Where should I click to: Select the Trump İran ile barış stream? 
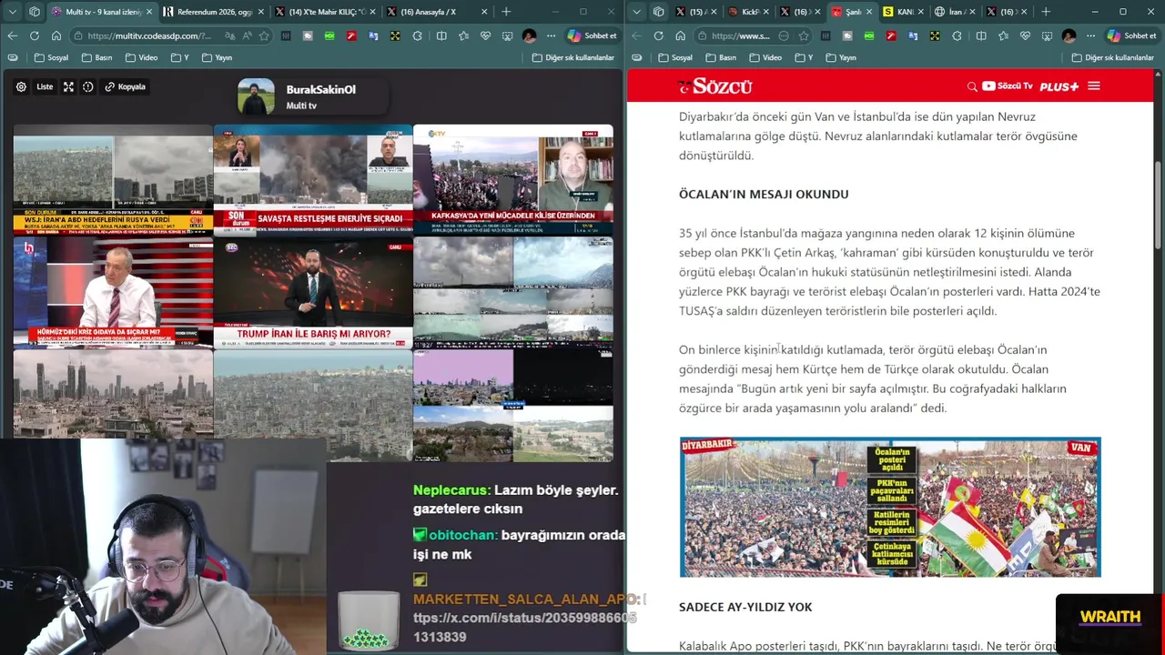(x=313, y=292)
